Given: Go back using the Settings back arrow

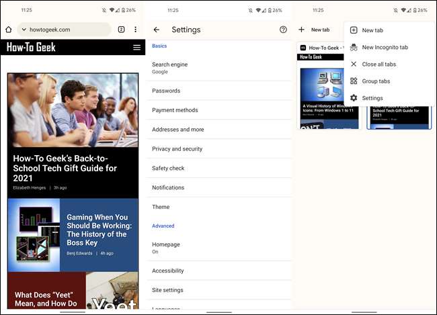Looking at the screenshot, I should pos(157,30).
